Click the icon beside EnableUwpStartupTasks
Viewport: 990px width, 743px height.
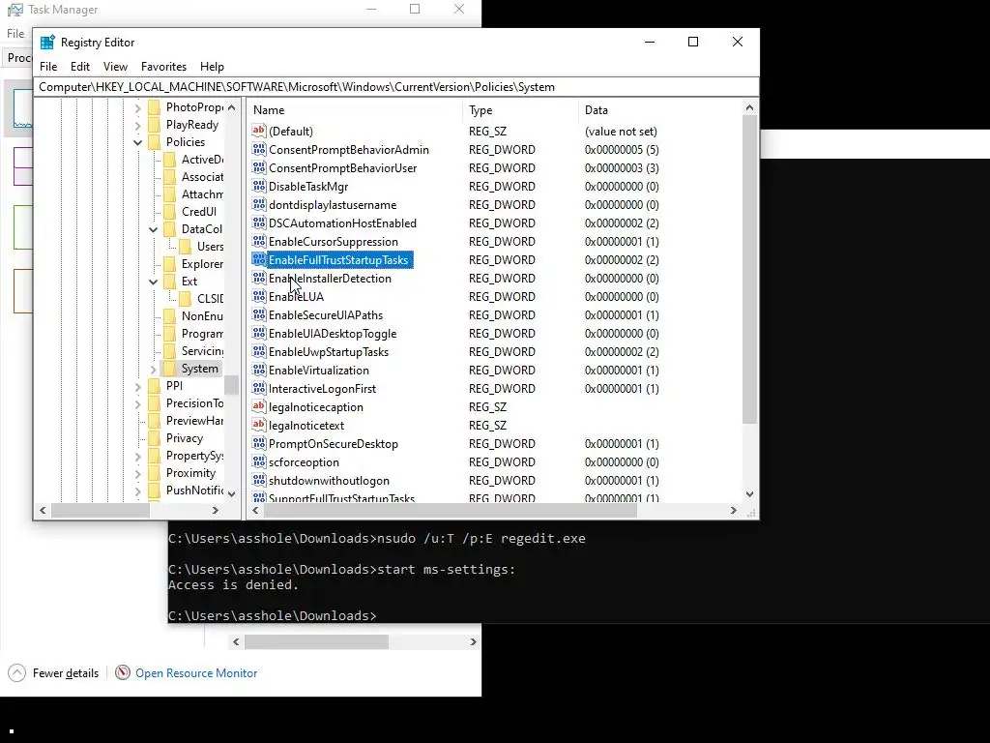(x=259, y=352)
